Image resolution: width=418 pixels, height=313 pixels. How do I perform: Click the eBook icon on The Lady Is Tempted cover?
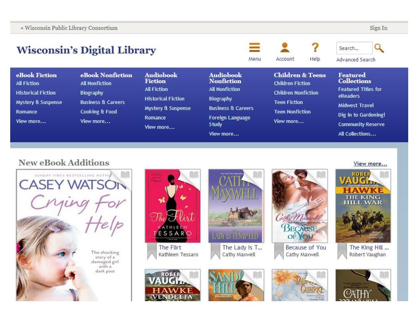(x=257, y=175)
